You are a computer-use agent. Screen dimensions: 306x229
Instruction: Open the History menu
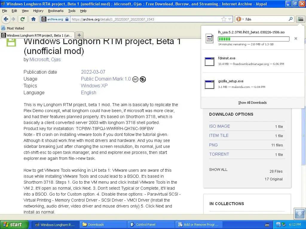click(x=38, y=11)
